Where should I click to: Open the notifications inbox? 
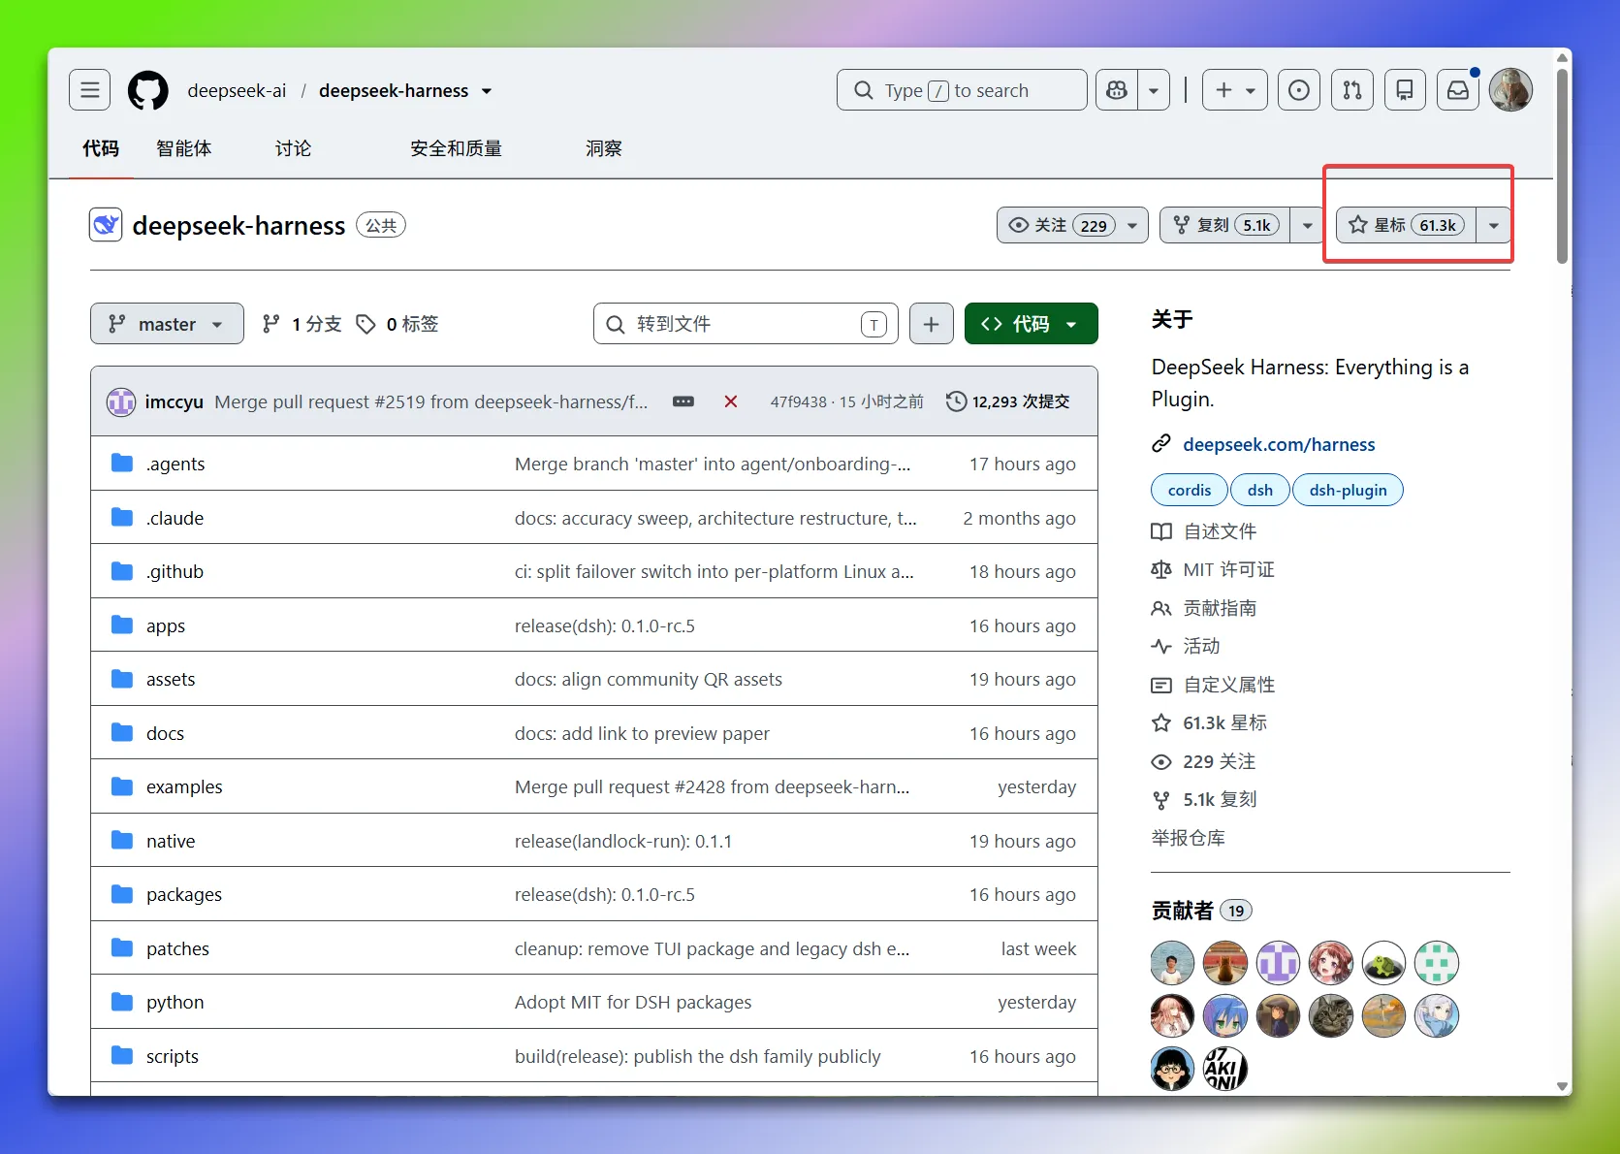[x=1458, y=90]
